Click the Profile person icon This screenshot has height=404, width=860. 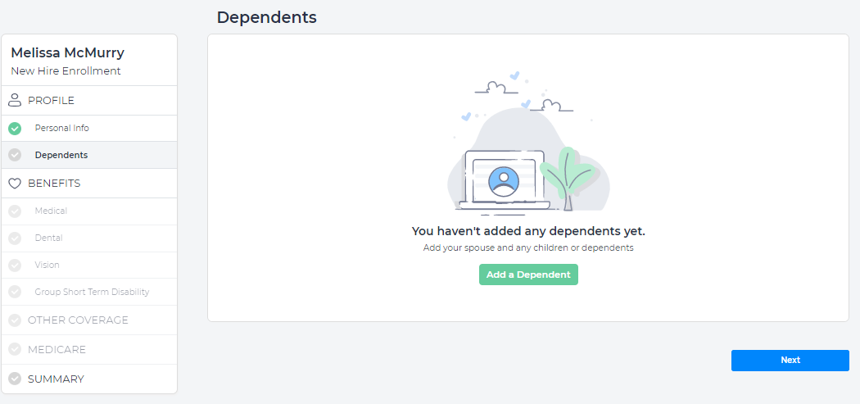pos(15,101)
